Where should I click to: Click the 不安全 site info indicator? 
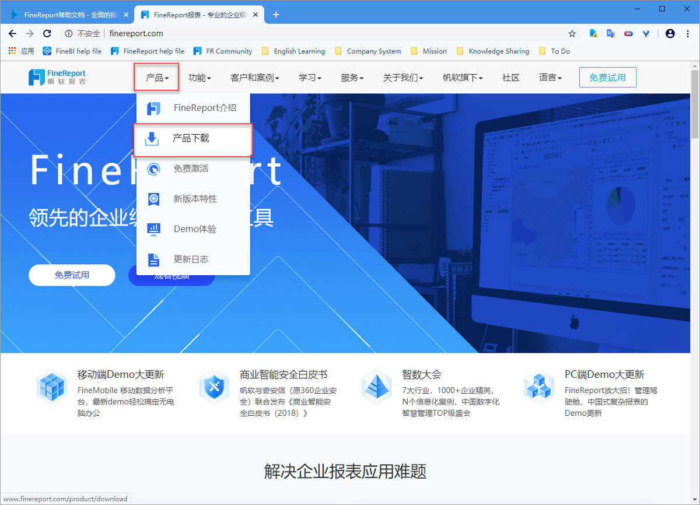pyautogui.click(x=83, y=34)
